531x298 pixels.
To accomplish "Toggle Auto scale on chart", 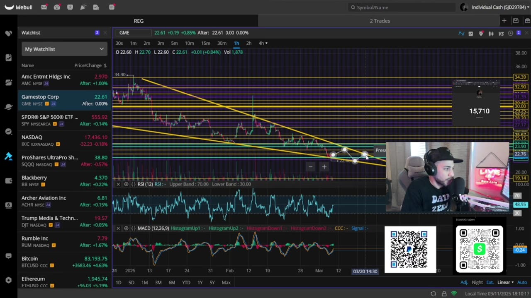I will tap(522, 282).
